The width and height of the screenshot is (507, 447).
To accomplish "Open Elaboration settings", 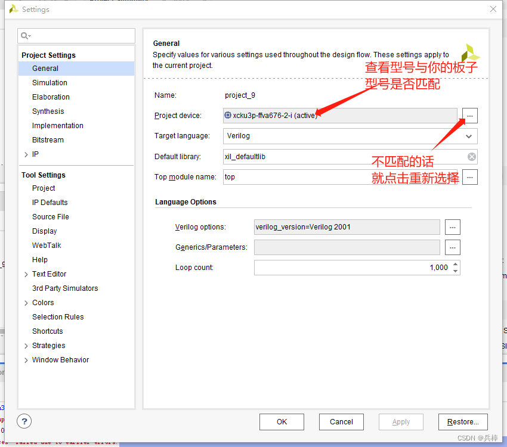I will click(x=51, y=97).
